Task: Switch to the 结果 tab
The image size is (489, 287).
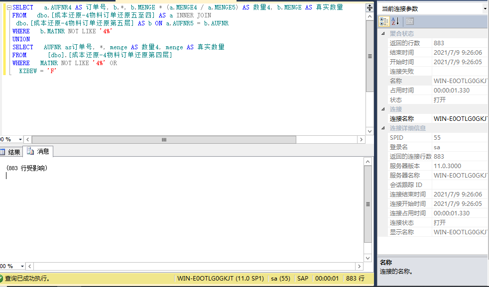Action: pos(10,152)
